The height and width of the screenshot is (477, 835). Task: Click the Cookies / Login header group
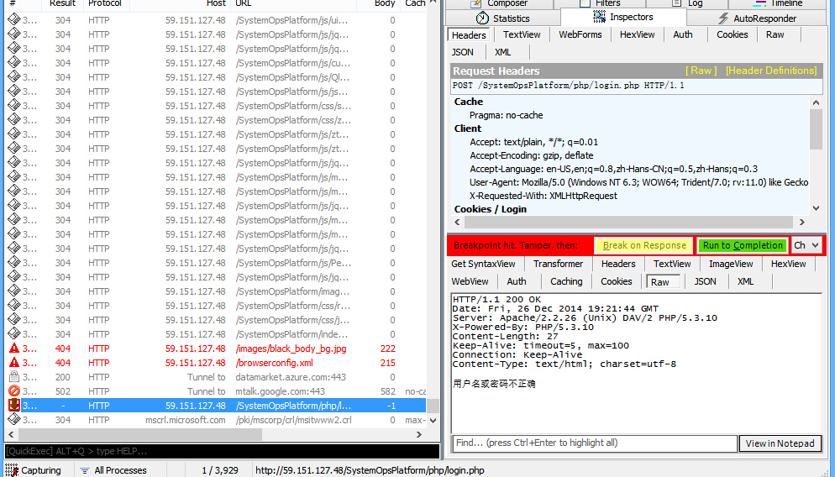click(490, 209)
